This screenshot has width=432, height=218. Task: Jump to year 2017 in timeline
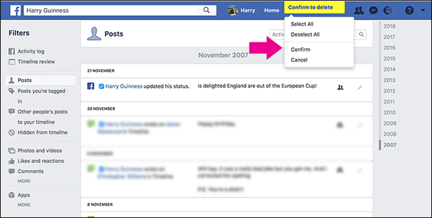389,37
